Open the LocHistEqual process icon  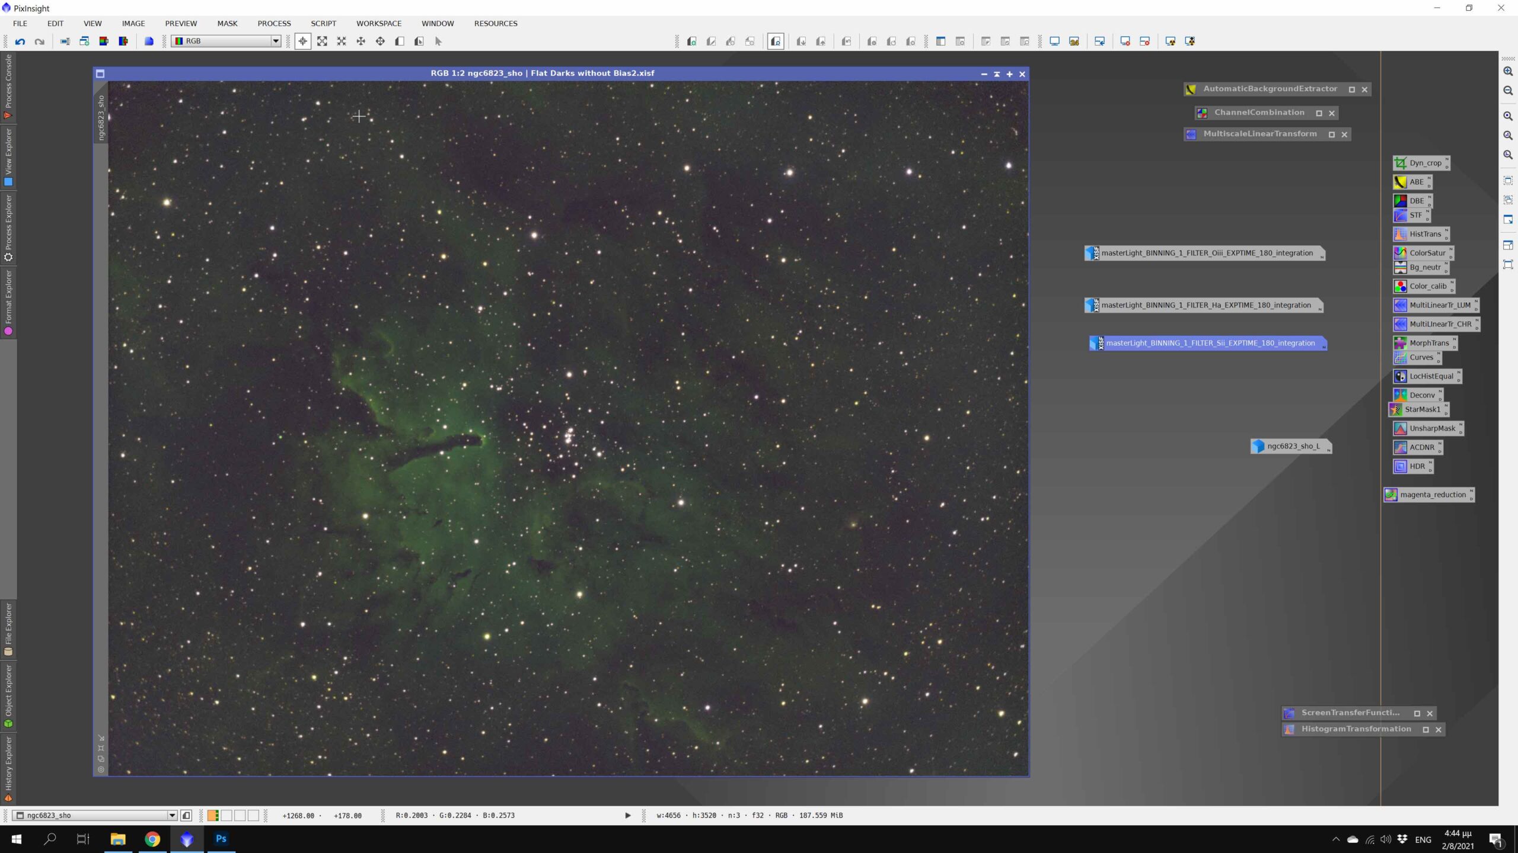point(1428,376)
